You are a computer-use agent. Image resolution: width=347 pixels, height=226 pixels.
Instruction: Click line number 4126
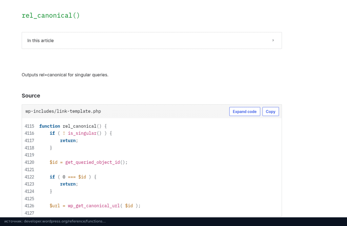(29, 206)
